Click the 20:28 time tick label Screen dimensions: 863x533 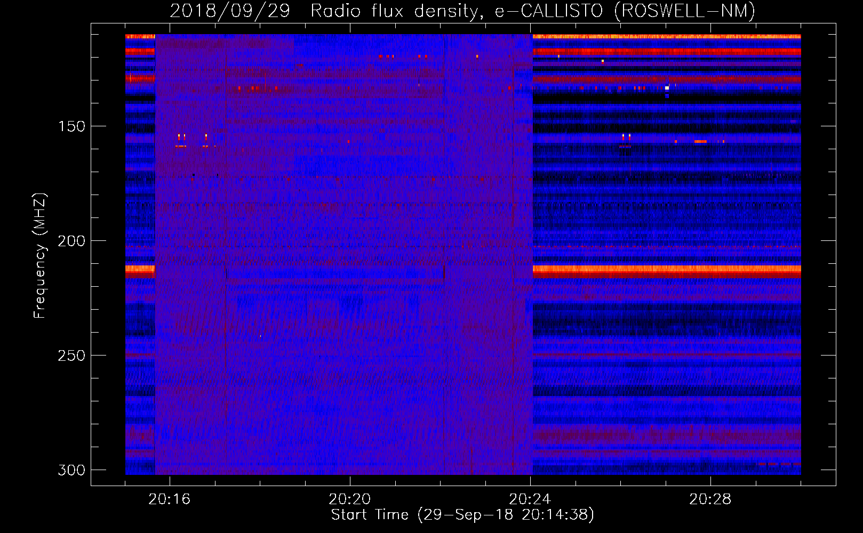[x=710, y=499]
